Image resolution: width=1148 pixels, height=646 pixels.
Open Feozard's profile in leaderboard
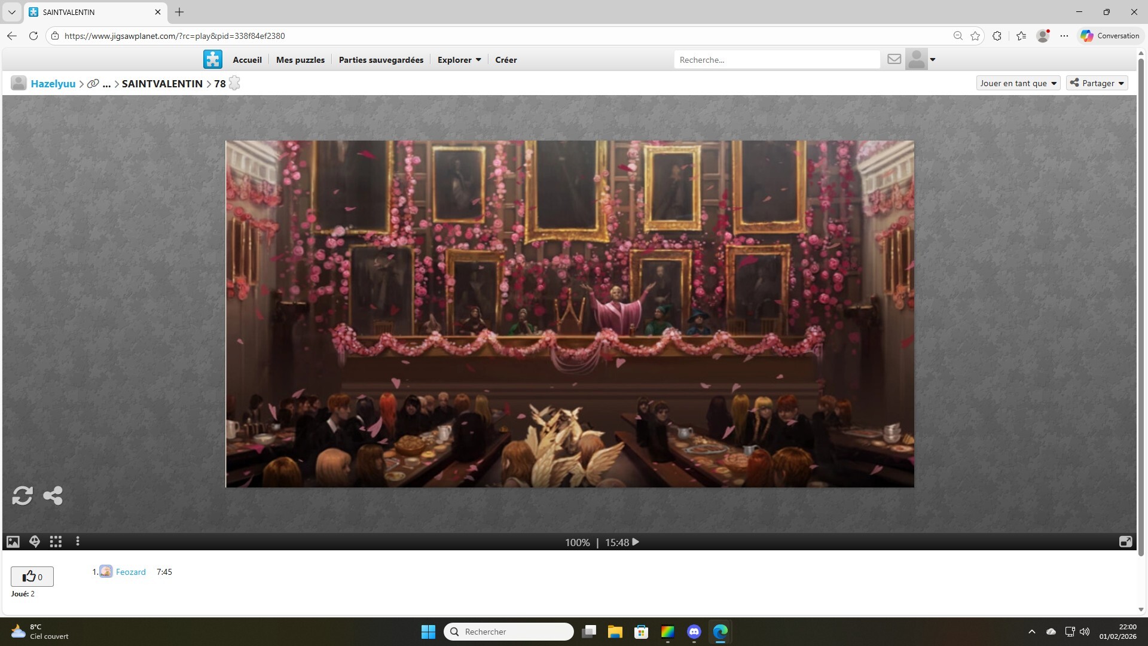click(130, 572)
